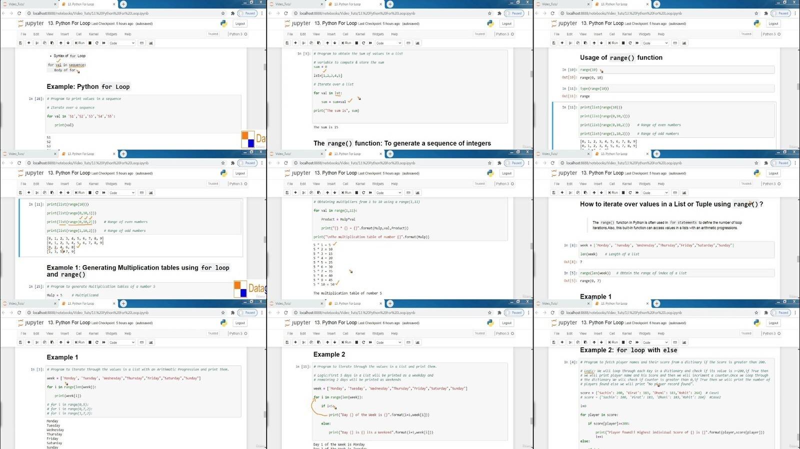Open File menu in "Syntax of for Loop" window
This screenshot has height=449, width=800.
tap(23, 34)
